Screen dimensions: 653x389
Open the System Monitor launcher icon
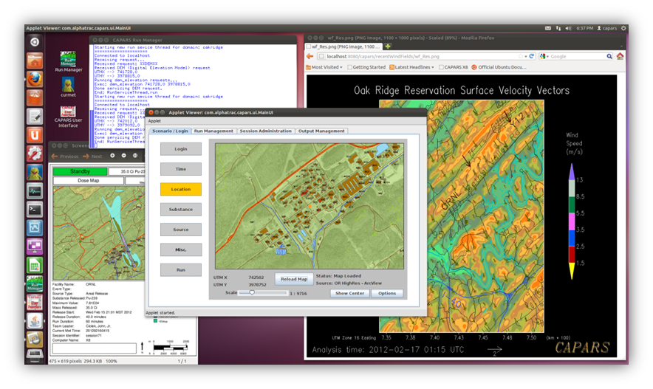[35, 191]
